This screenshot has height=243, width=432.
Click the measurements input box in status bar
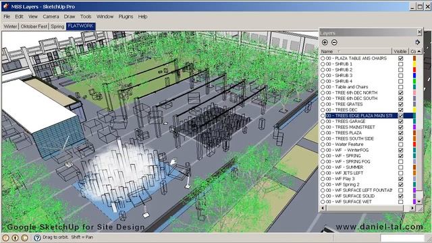tap(402, 238)
